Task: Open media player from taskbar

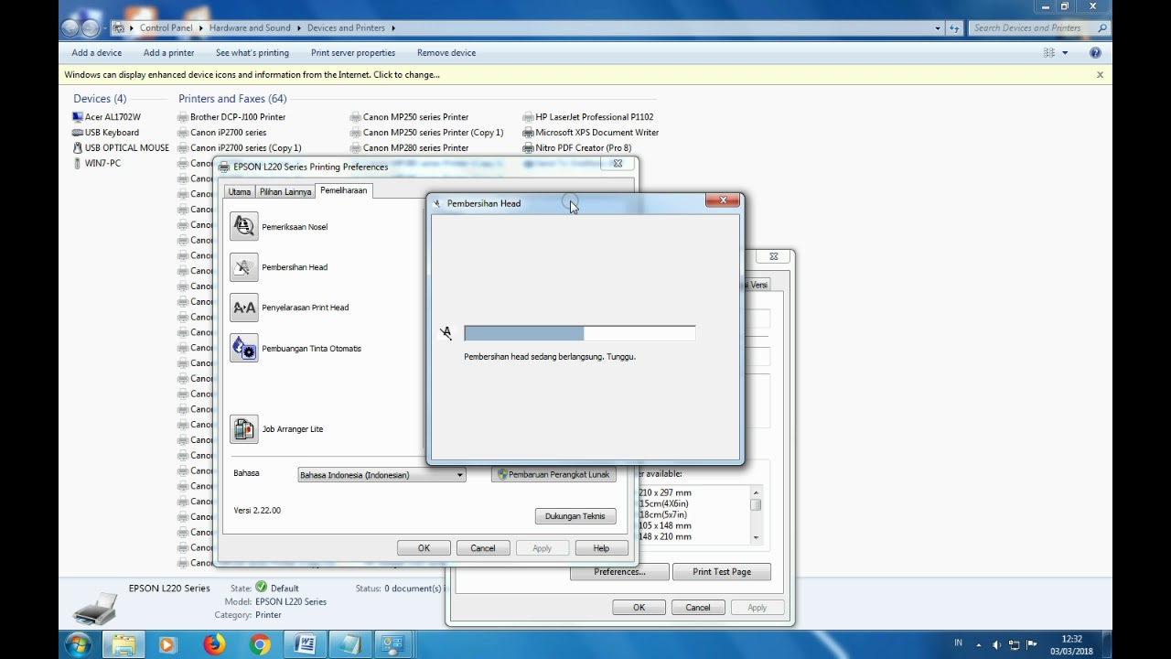Action: tap(167, 644)
